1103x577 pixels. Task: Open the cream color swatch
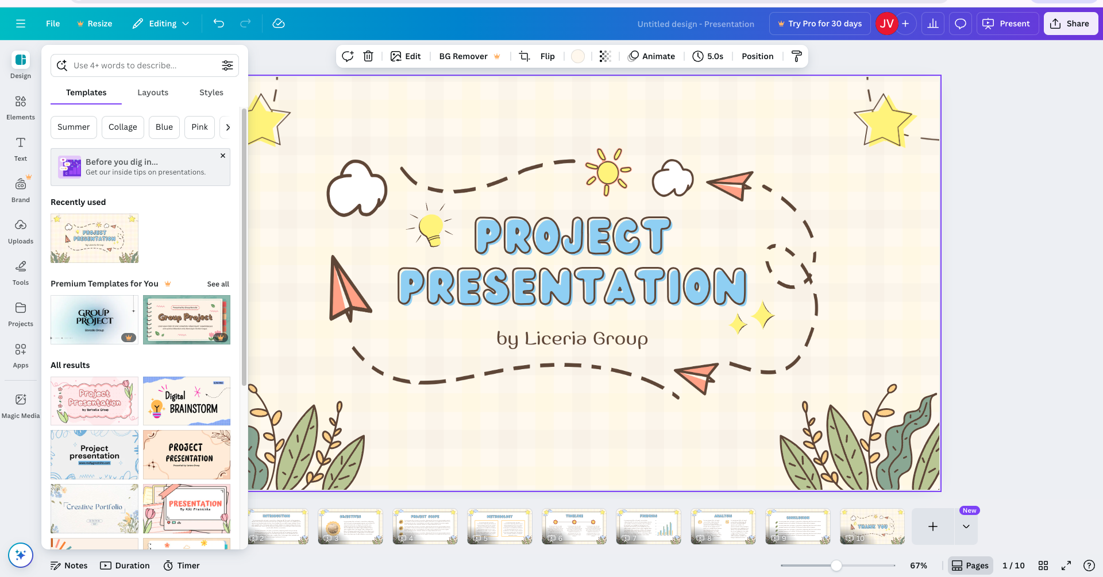click(578, 56)
